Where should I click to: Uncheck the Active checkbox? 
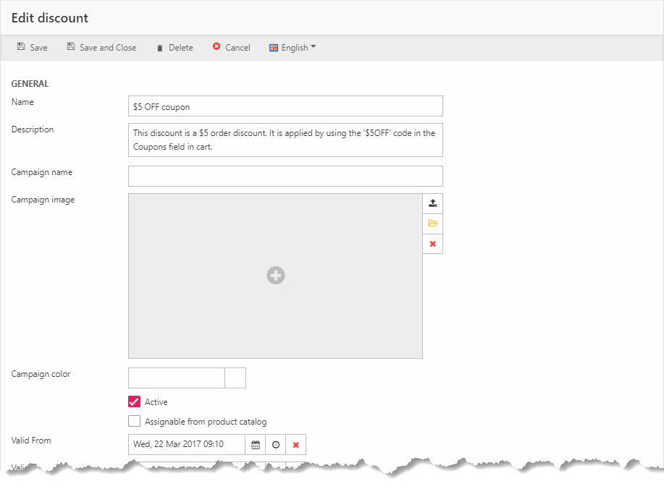[x=134, y=402]
